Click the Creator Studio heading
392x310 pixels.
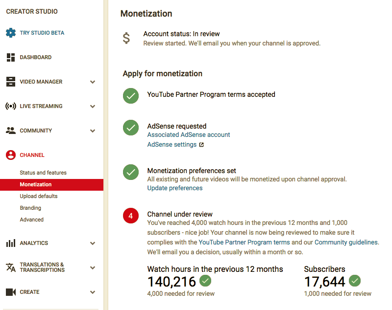click(32, 11)
